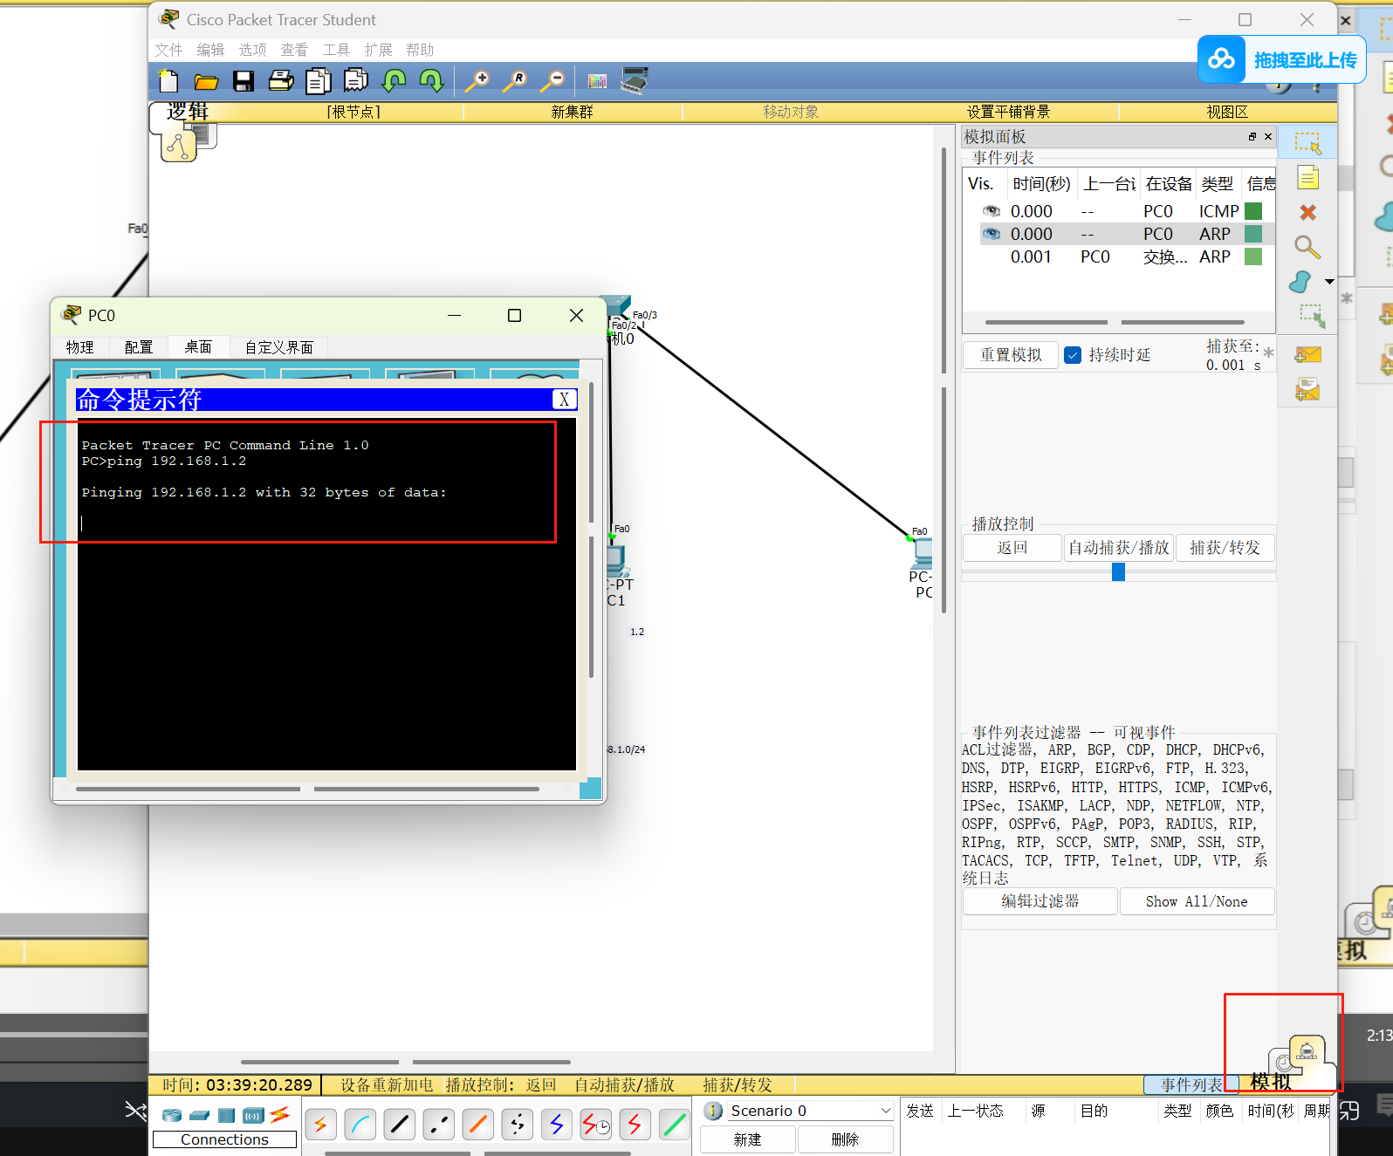The image size is (1393, 1156).
Task: Pick the Place Note tool
Action: click(1307, 178)
